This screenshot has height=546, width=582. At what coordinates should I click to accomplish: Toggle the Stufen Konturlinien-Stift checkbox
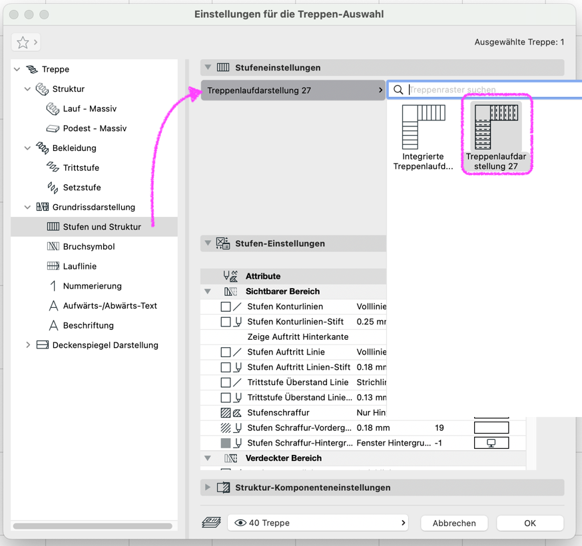tap(226, 322)
